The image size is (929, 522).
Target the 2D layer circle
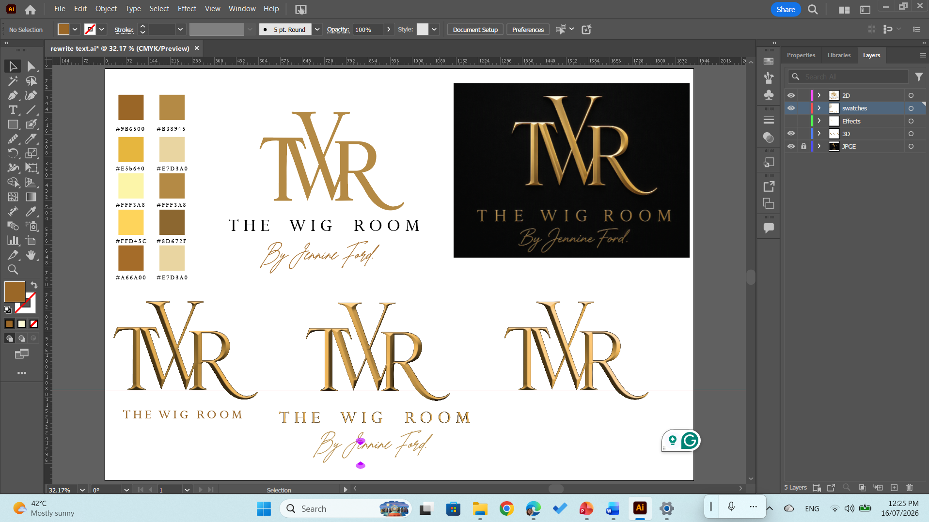911,95
